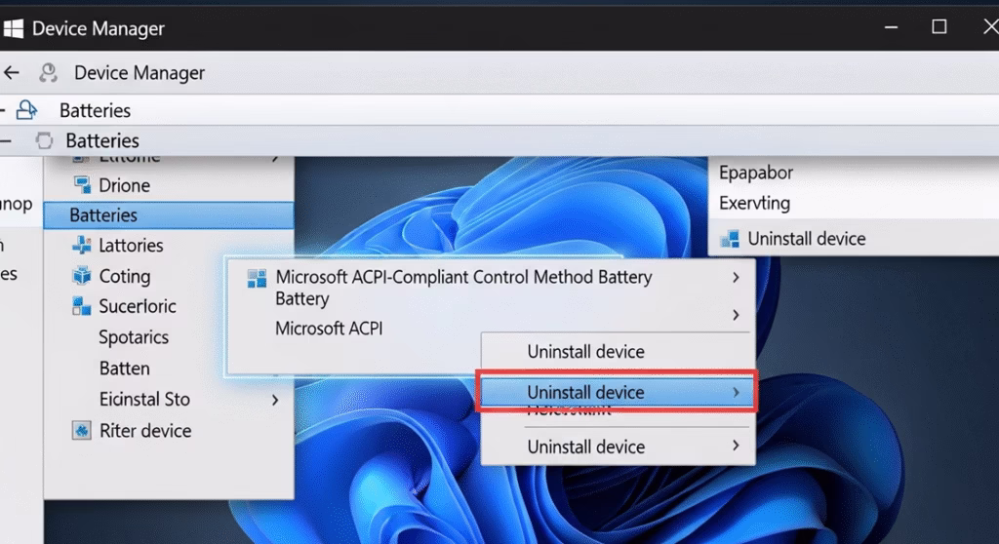The height and width of the screenshot is (544, 999).
Task: Open the submenu arrow on the highlighted Uninstall device
Action: pos(736,393)
